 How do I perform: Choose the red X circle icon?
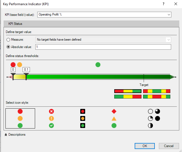pos(51,111)
